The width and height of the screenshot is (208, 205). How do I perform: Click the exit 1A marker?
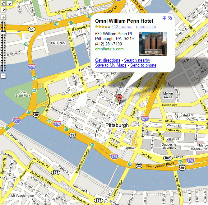pos(49,121)
